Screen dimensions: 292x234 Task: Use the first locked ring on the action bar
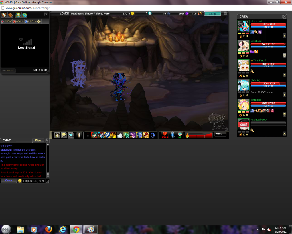(94, 135)
